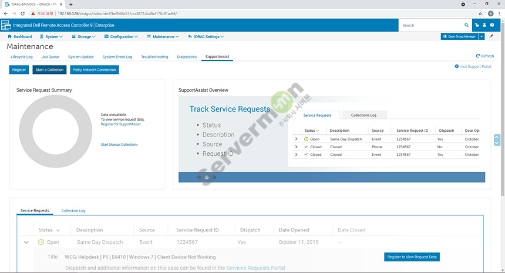Switch to Job Queue tab
This screenshot has width=505, height=273.
[51, 57]
